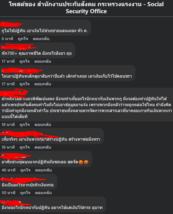Like the comment about เก็บไว้ใช้ตอนชรา

click(24, 84)
